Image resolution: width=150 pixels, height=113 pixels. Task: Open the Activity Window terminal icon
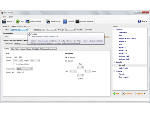pyautogui.click(x=77, y=21)
